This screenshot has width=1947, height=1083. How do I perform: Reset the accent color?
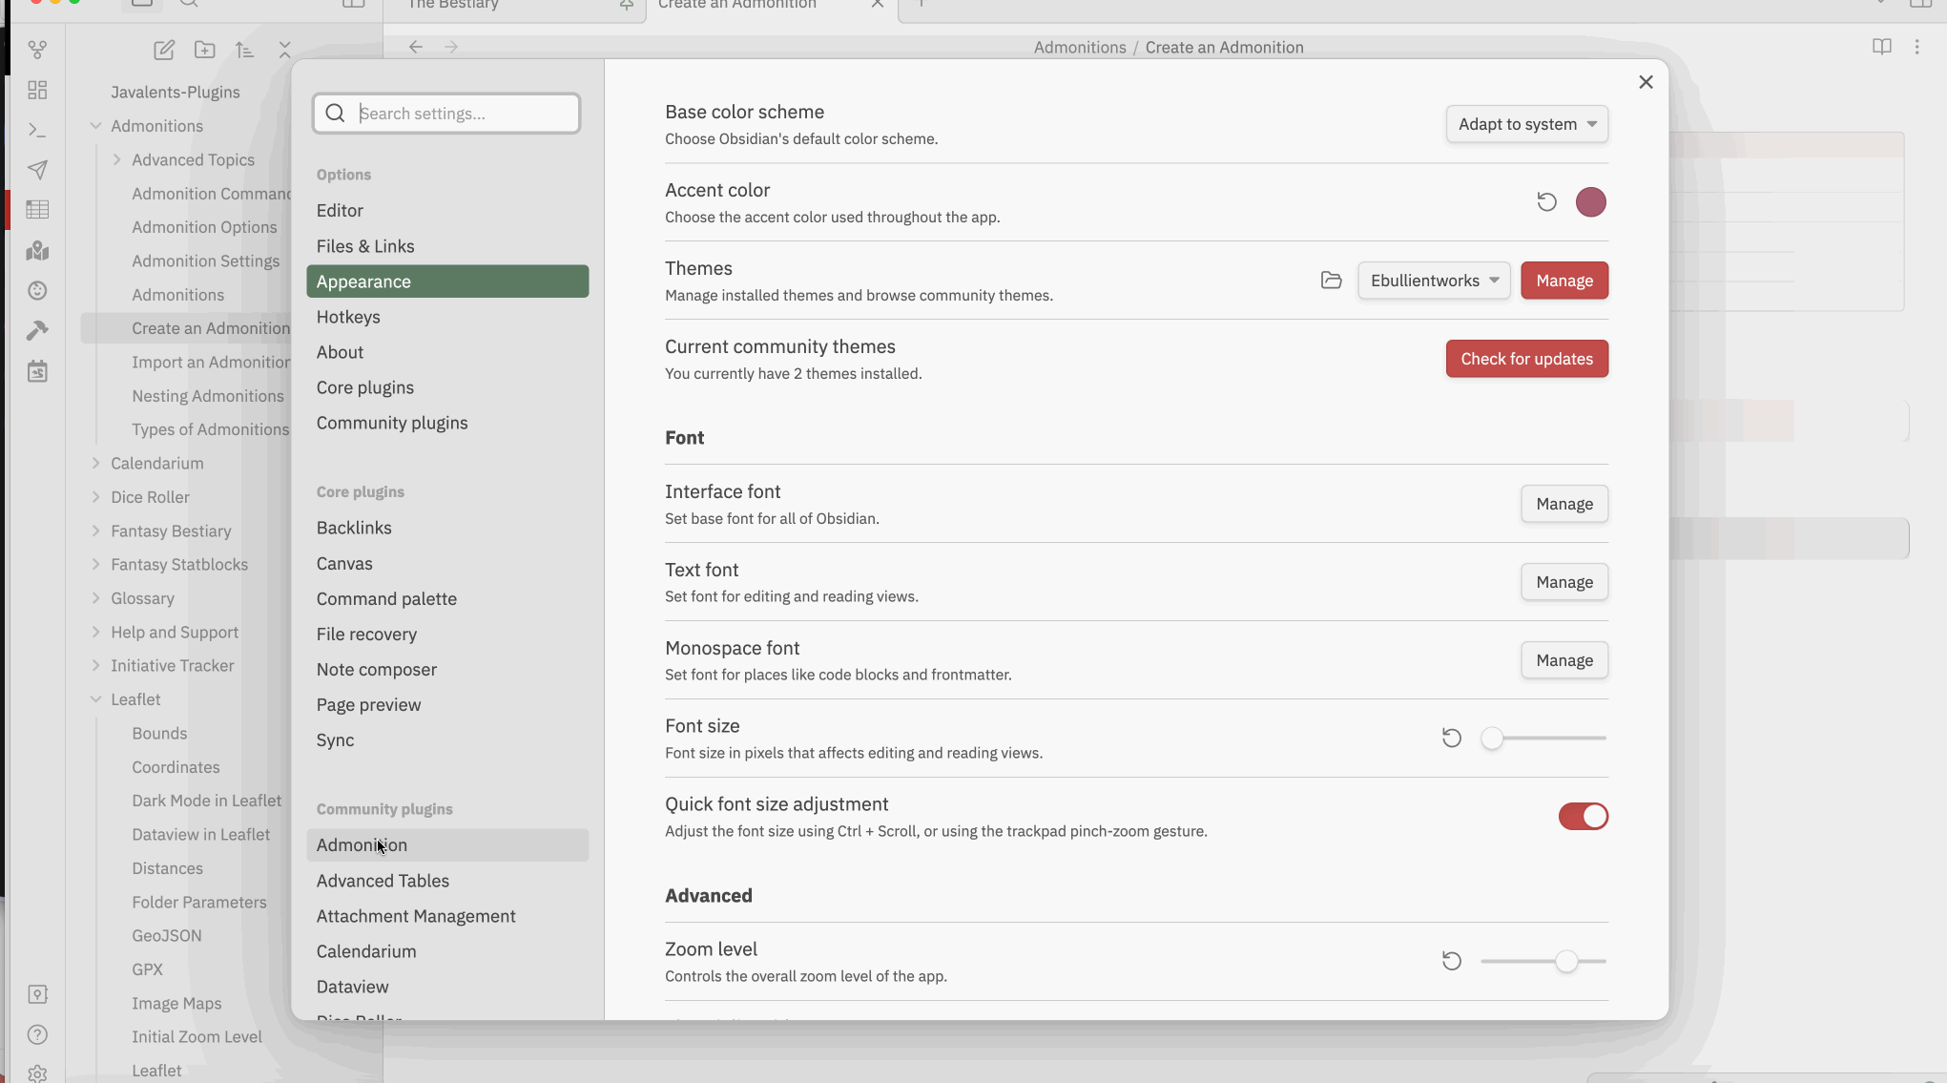click(x=1546, y=202)
